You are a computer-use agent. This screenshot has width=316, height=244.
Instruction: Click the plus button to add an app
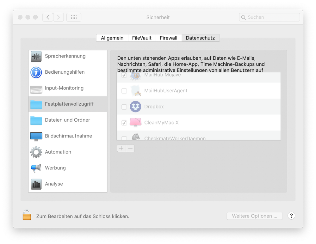point(121,148)
